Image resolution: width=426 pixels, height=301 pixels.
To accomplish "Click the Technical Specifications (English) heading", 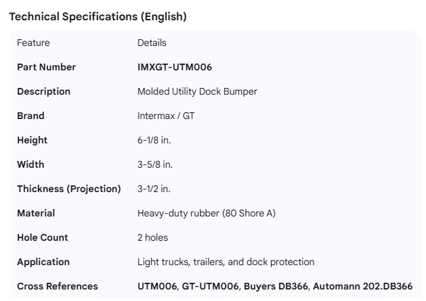I will (98, 18).
